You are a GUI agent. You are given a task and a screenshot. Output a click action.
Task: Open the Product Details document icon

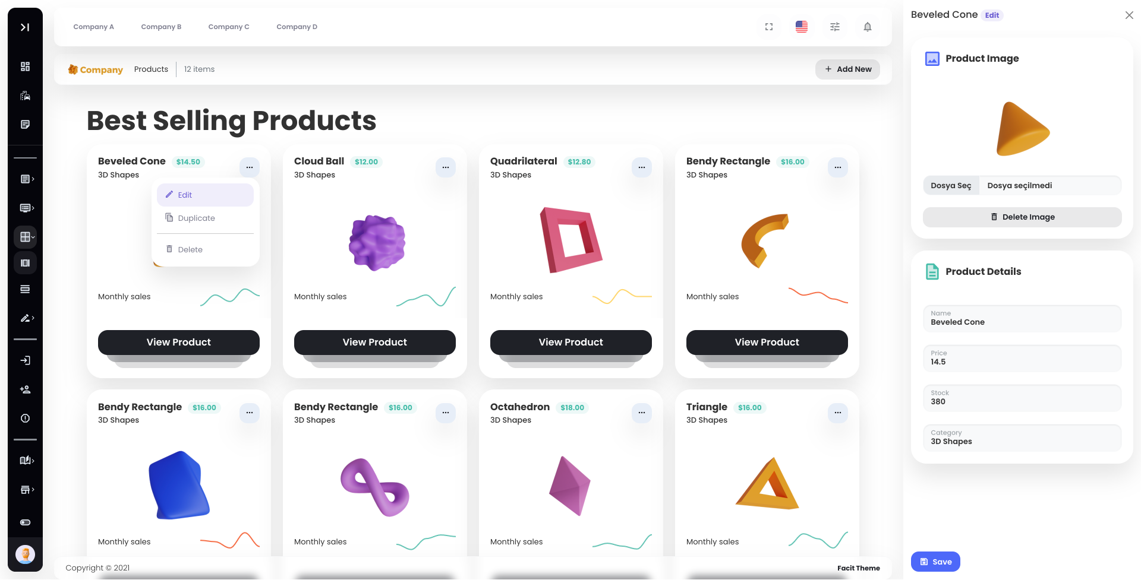[x=932, y=271]
